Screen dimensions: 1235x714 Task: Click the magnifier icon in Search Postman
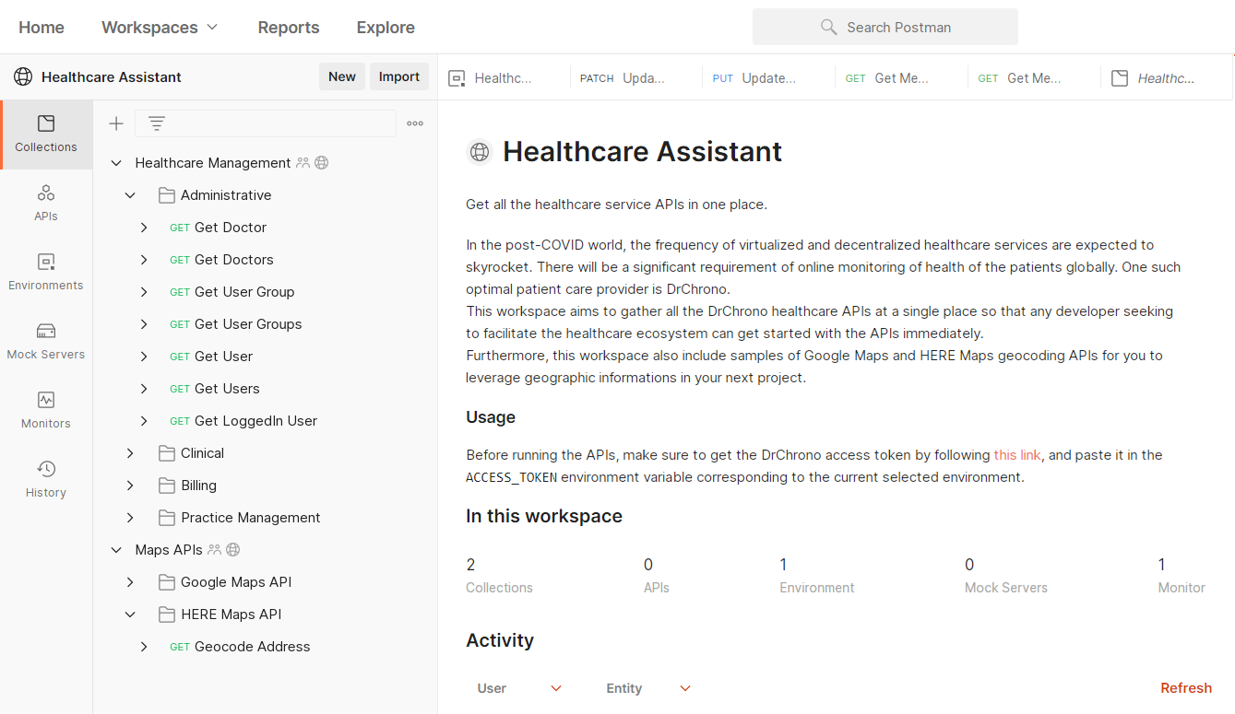point(829,28)
